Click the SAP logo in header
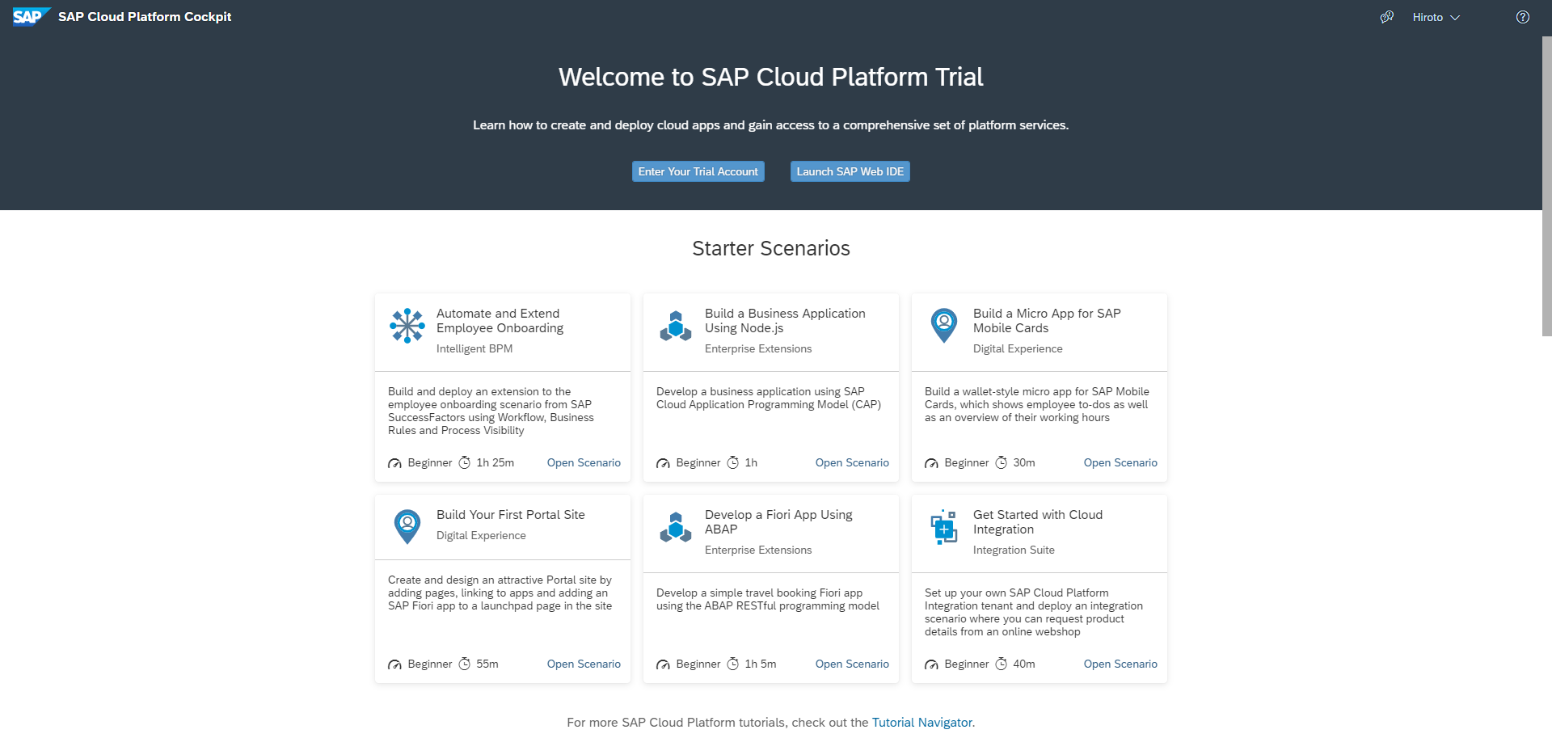Image resolution: width=1552 pixels, height=755 pixels. [32, 17]
